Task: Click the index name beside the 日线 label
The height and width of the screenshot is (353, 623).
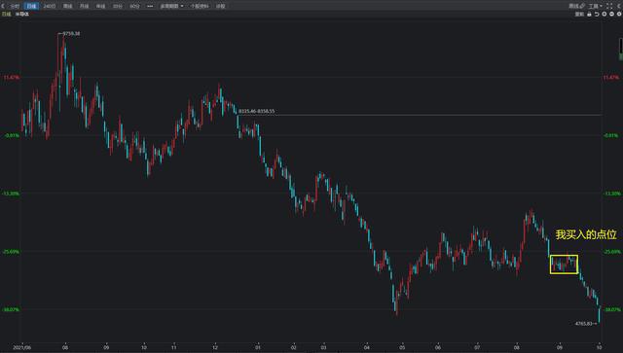Action: point(22,14)
